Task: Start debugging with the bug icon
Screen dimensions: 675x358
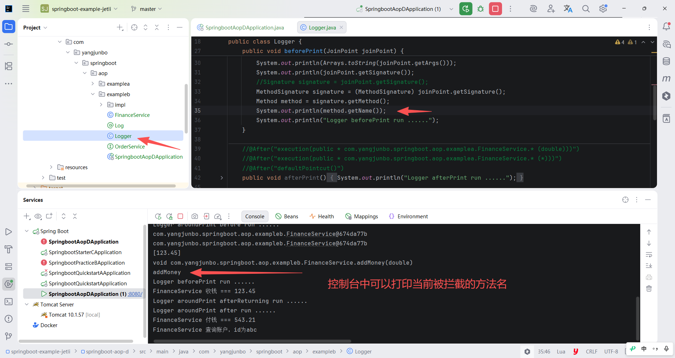Action: tap(481, 9)
